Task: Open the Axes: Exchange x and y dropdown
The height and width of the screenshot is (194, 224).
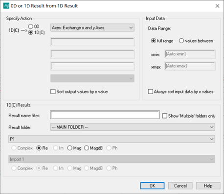Action: [92, 27]
